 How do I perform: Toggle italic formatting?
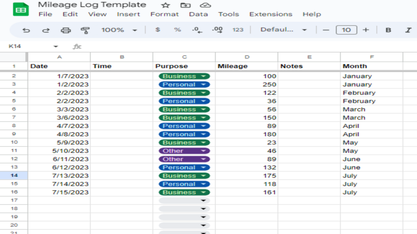tap(408, 30)
